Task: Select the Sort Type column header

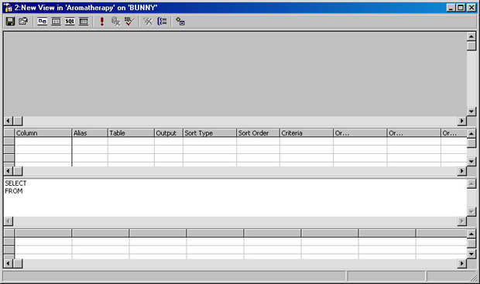Action: (x=210, y=133)
